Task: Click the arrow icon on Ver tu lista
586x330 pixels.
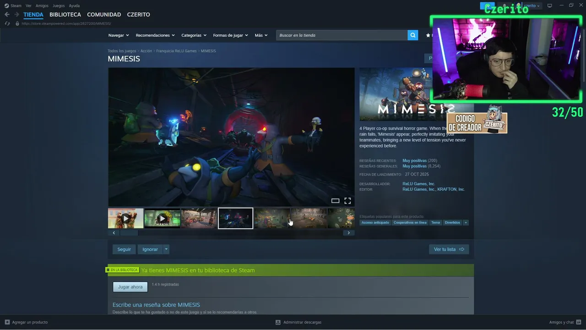Action: [461, 249]
